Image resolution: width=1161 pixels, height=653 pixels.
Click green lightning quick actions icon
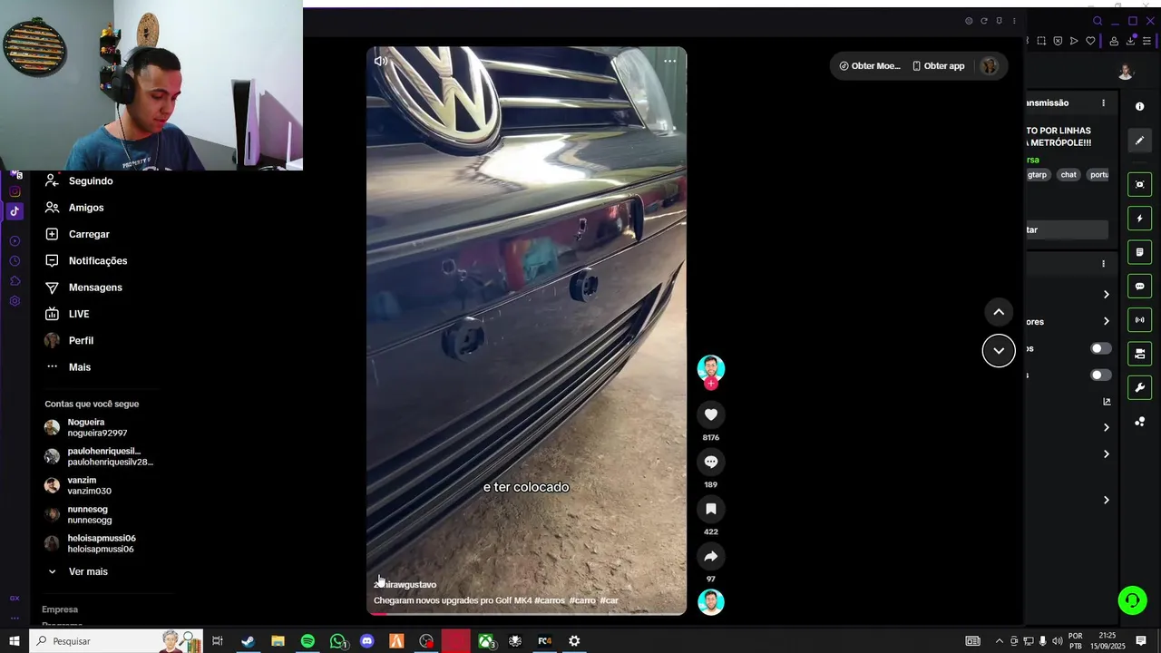(x=1140, y=219)
